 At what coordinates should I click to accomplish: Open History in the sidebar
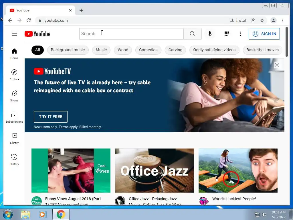coord(14,160)
